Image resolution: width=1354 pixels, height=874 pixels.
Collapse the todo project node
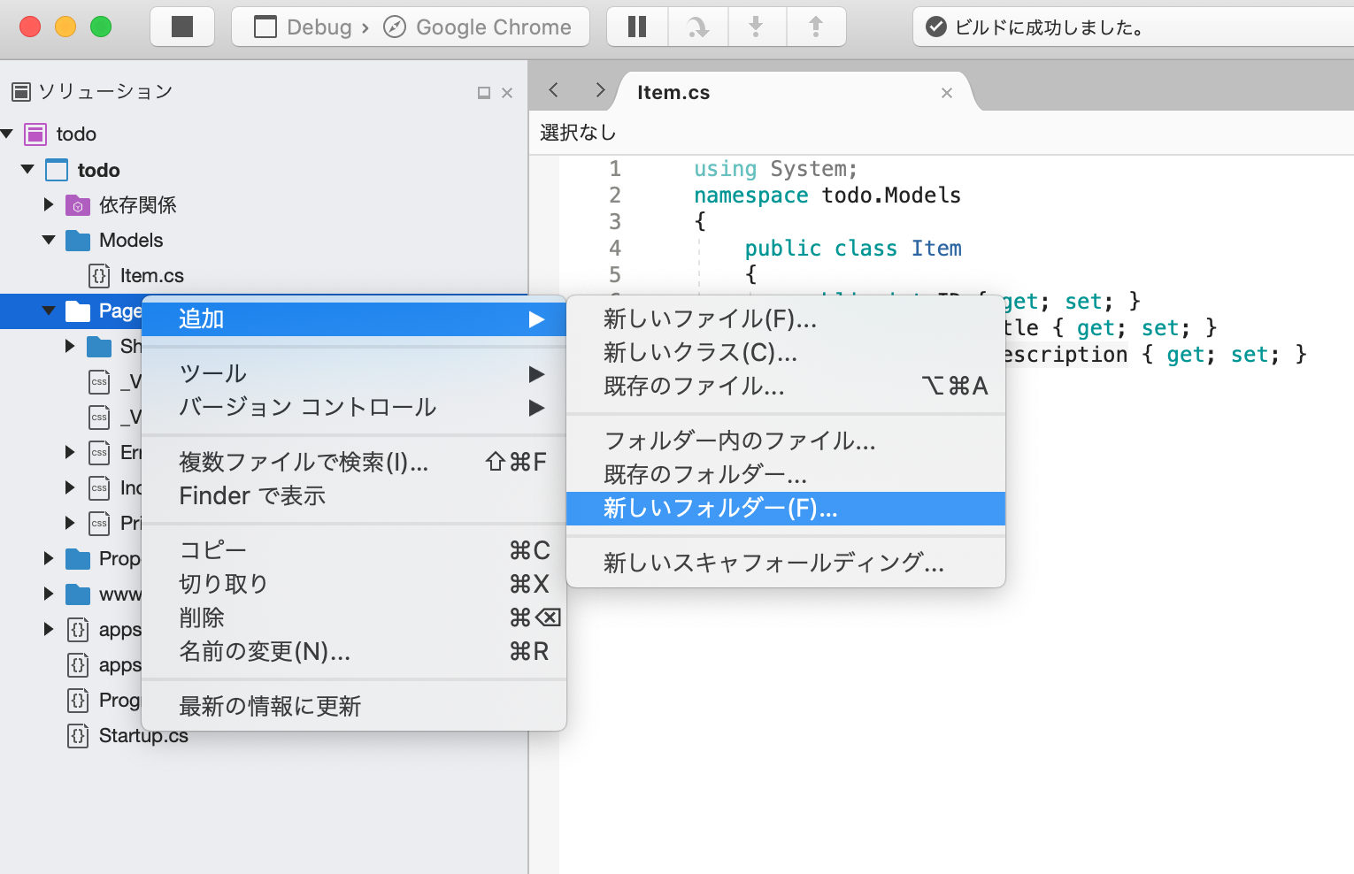[x=27, y=169]
